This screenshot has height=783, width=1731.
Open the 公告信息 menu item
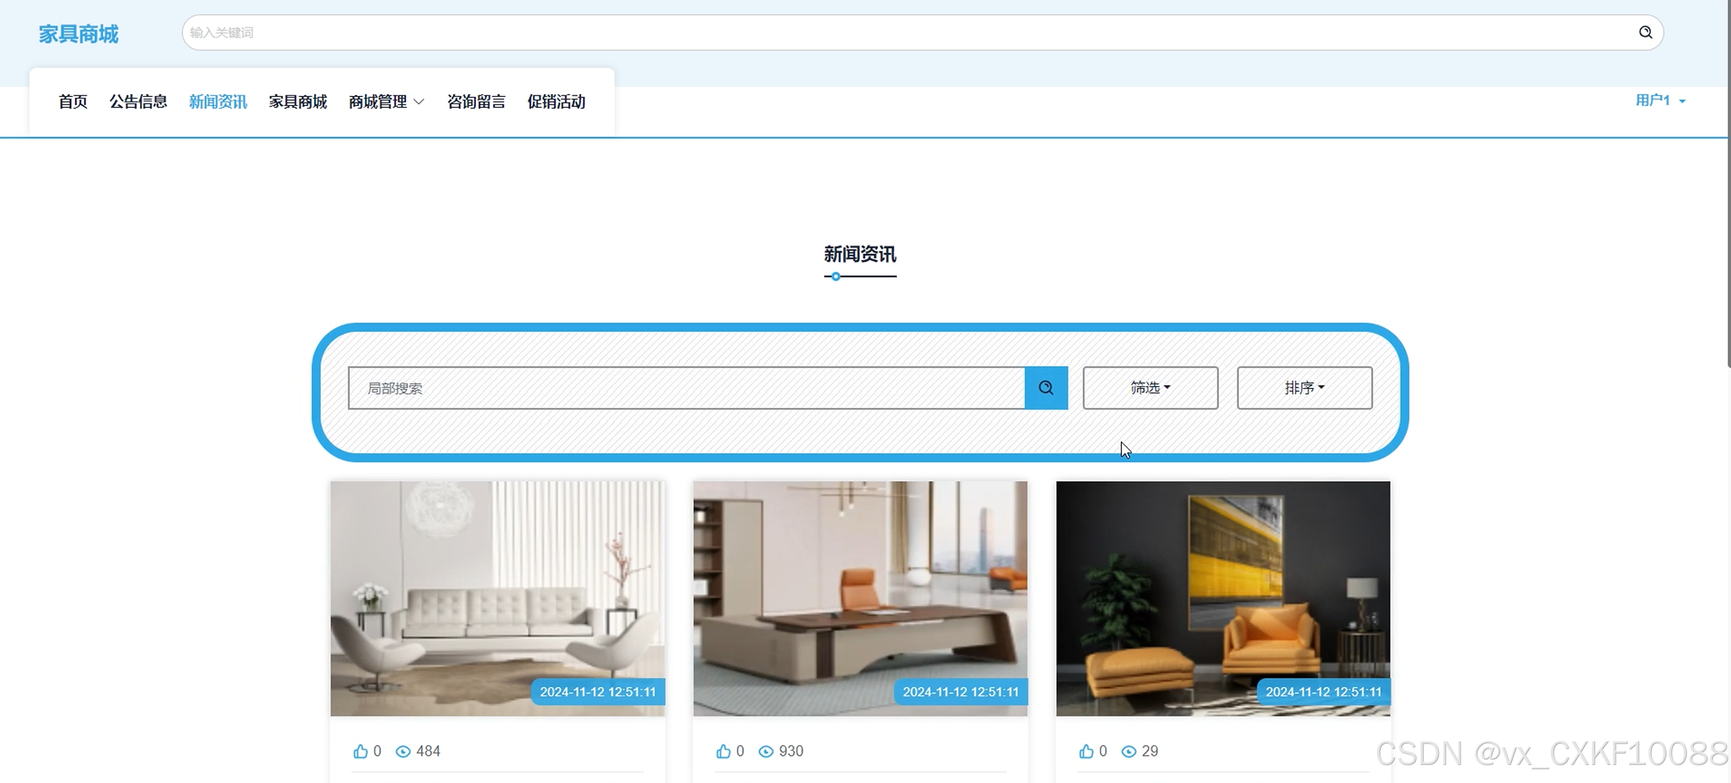click(138, 101)
